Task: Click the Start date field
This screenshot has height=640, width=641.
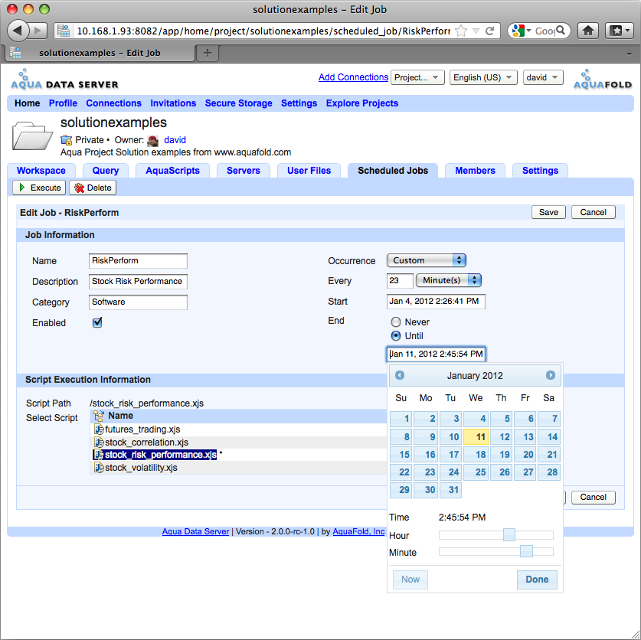Action: [436, 302]
